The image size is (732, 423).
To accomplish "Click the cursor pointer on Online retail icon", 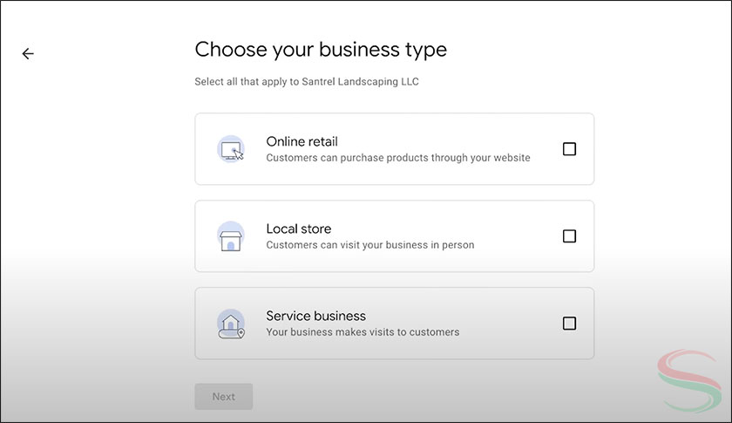I will [x=239, y=155].
